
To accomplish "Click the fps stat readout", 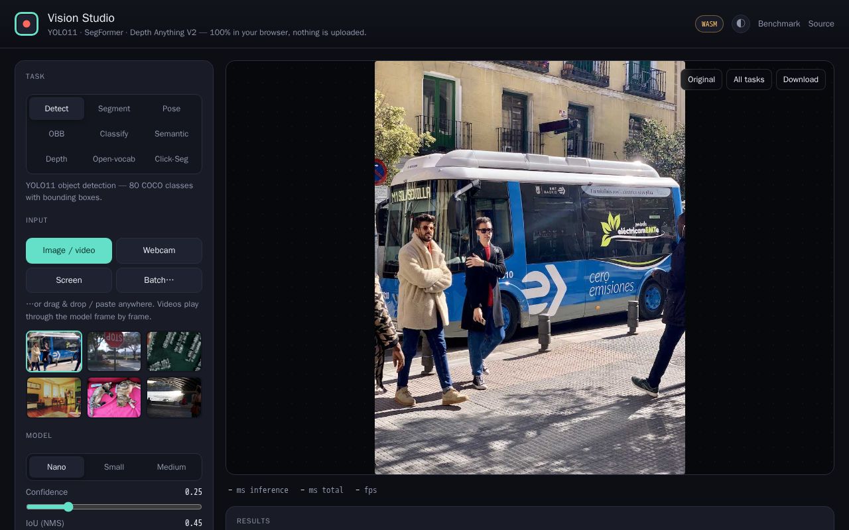I will (x=366, y=490).
